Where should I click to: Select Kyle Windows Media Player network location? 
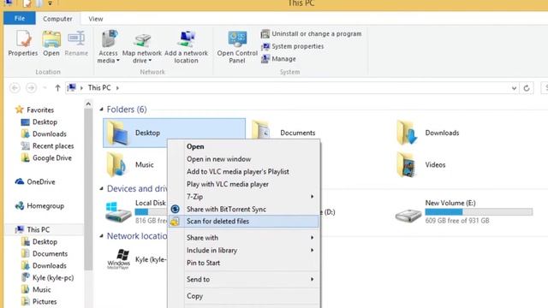(x=118, y=259)
